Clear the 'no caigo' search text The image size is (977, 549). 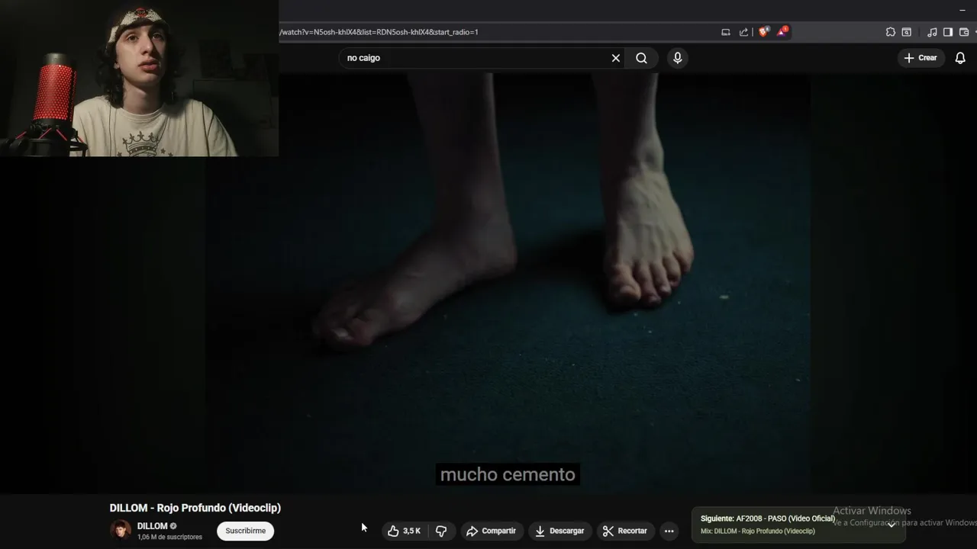pos(616,58)
